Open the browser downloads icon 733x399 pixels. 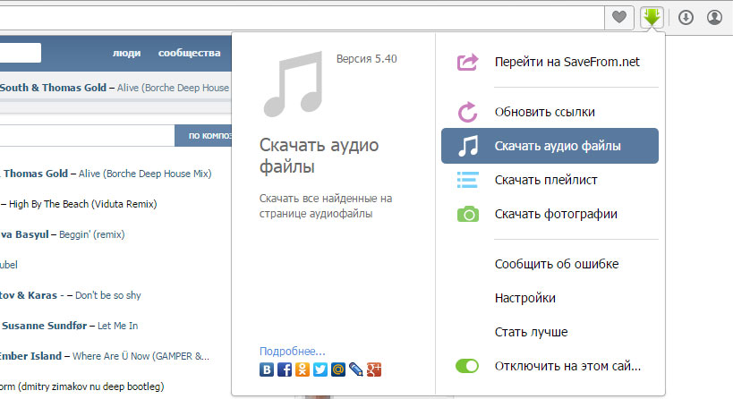click(x=686, y=17)
